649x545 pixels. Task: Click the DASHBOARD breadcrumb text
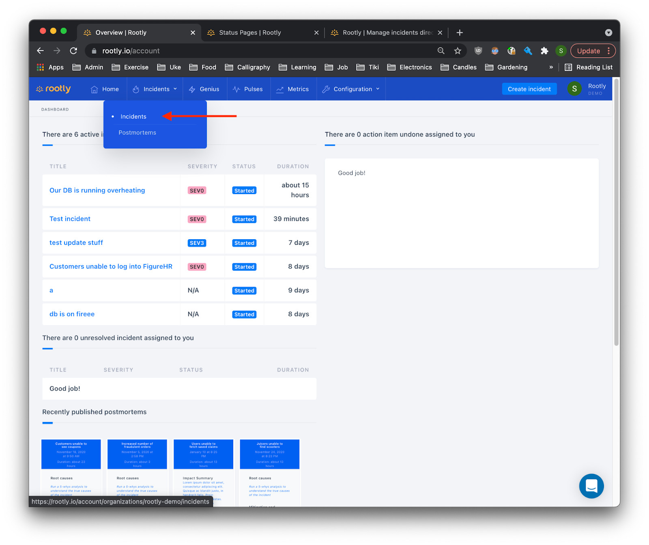coord(55,109)
